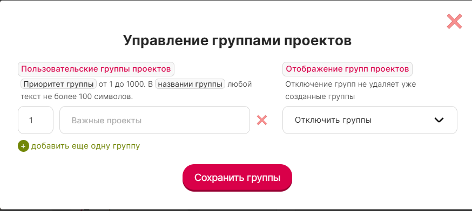Click the "от 1 до 1000" range hint

122,84
